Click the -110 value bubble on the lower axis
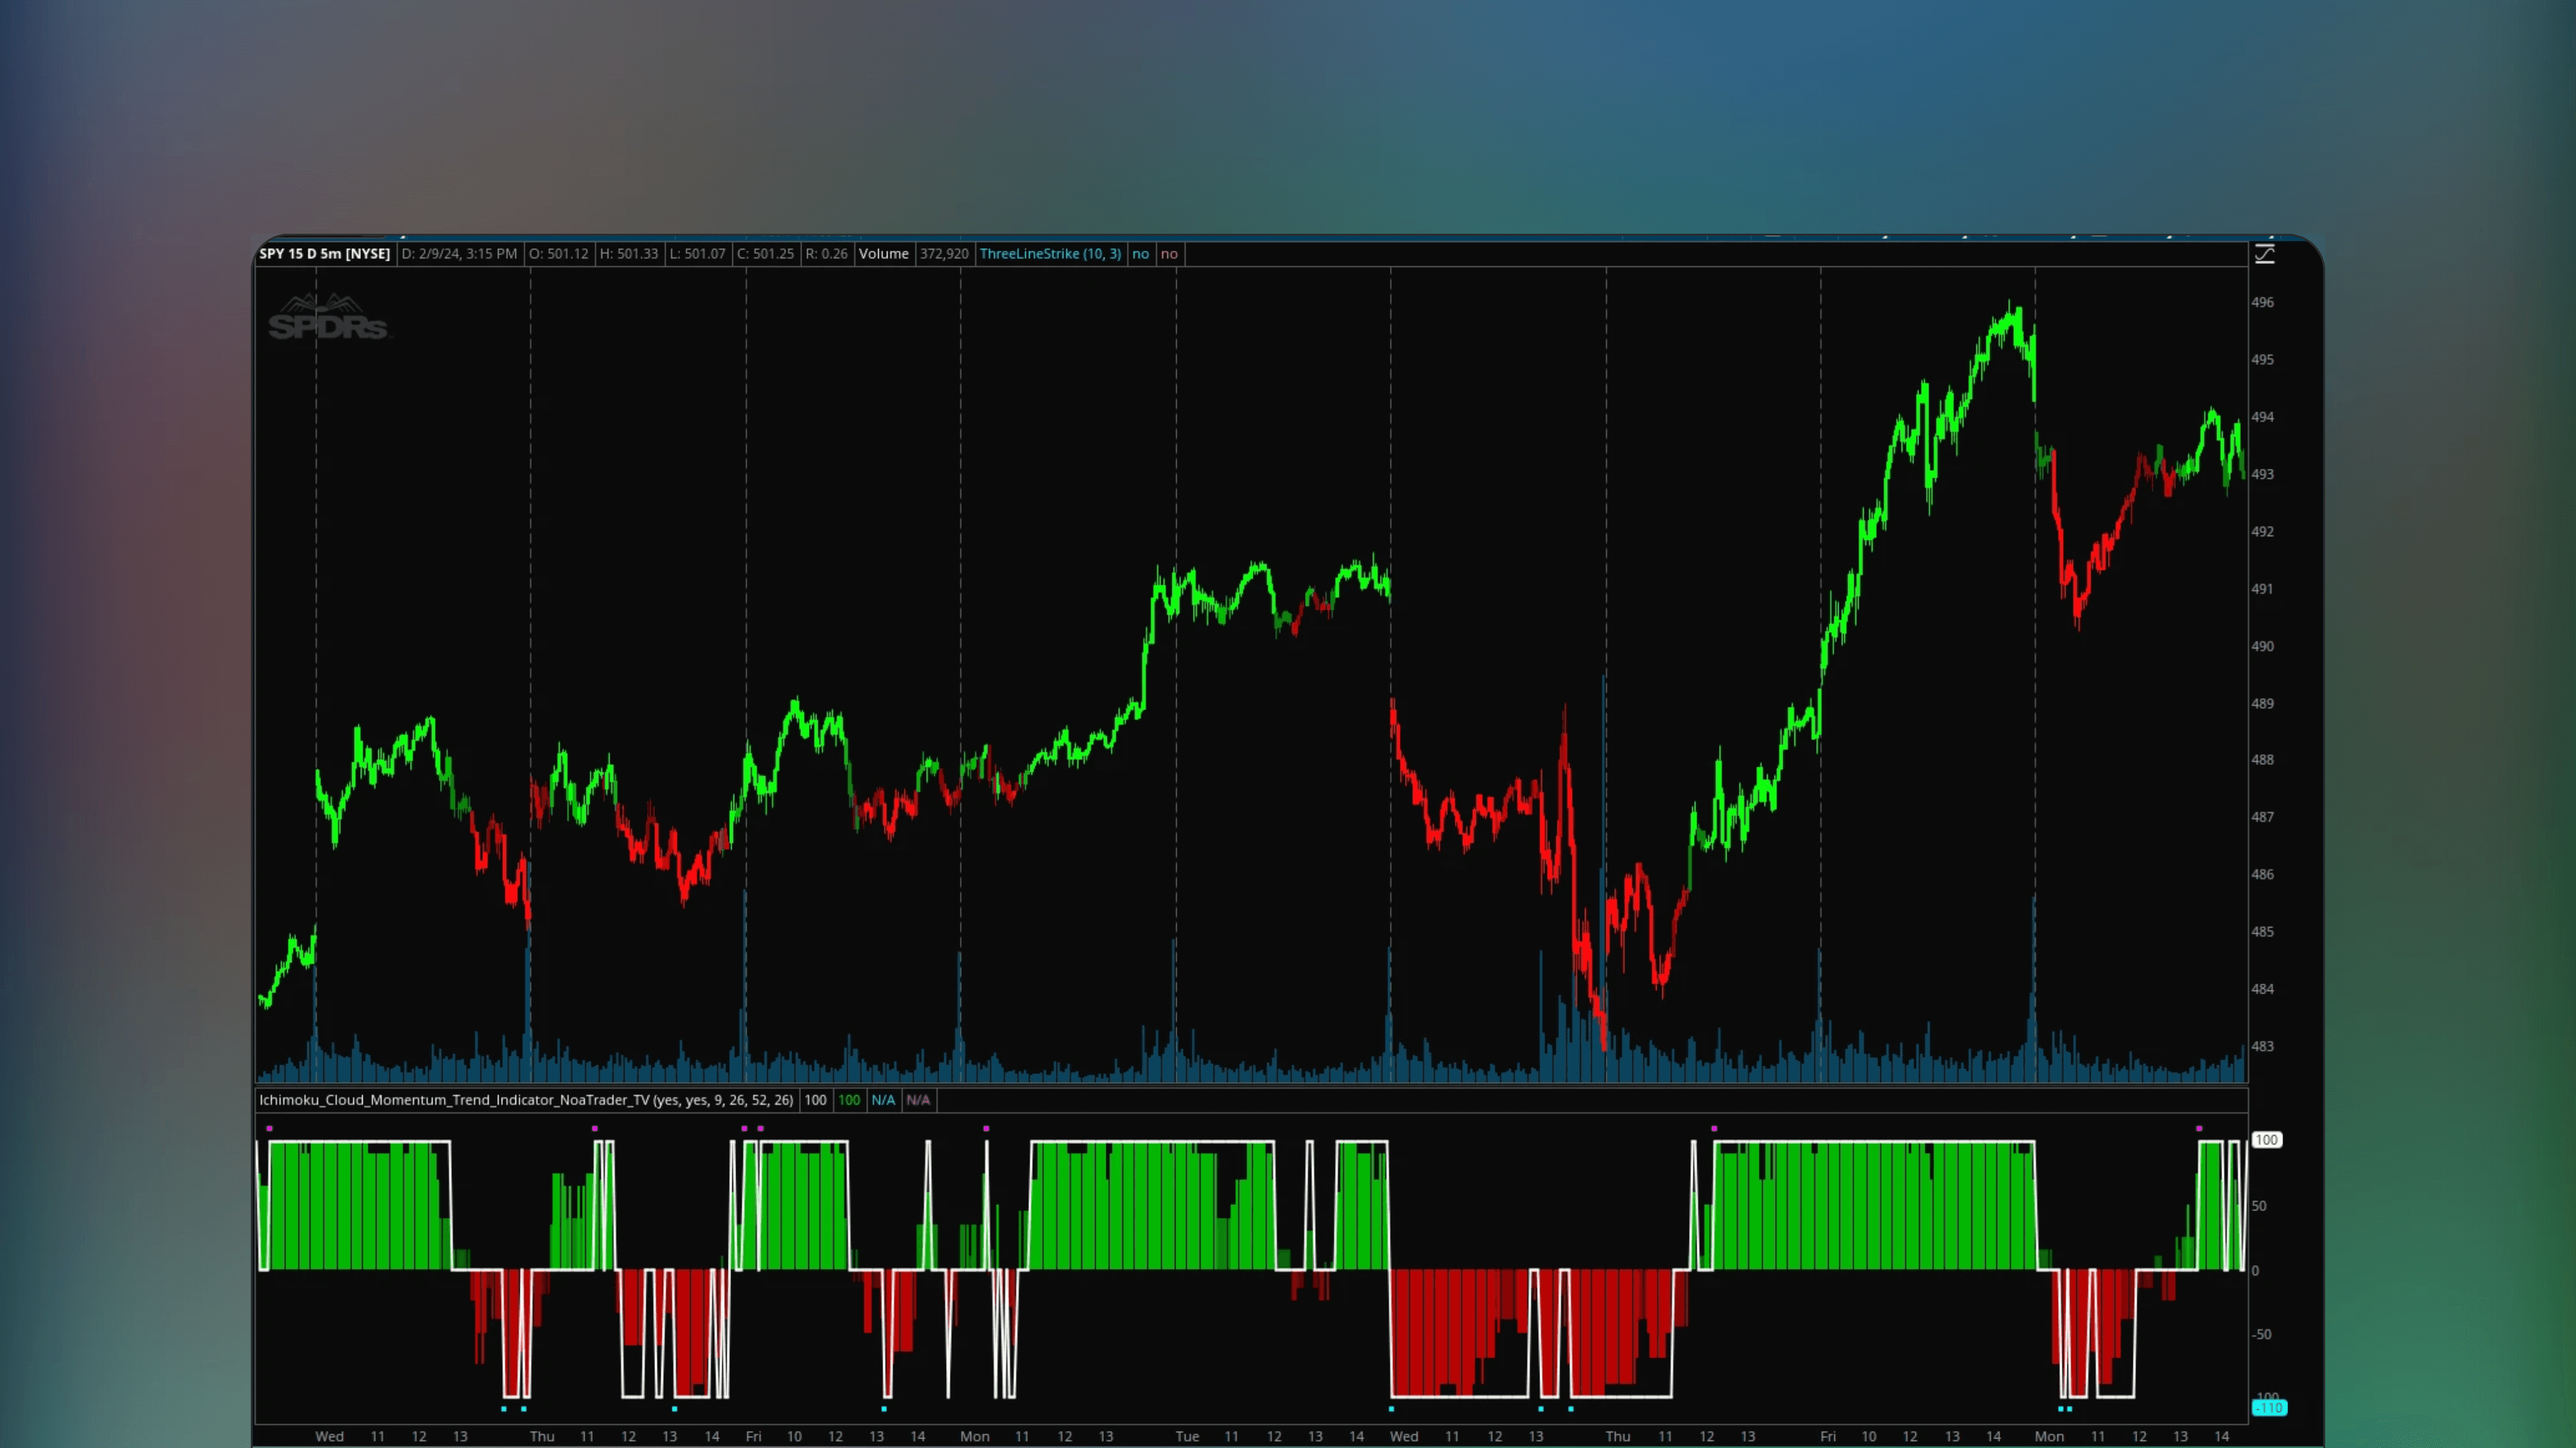The width and height of the screenshot is (2576, 1448). click(2270, 1407)
